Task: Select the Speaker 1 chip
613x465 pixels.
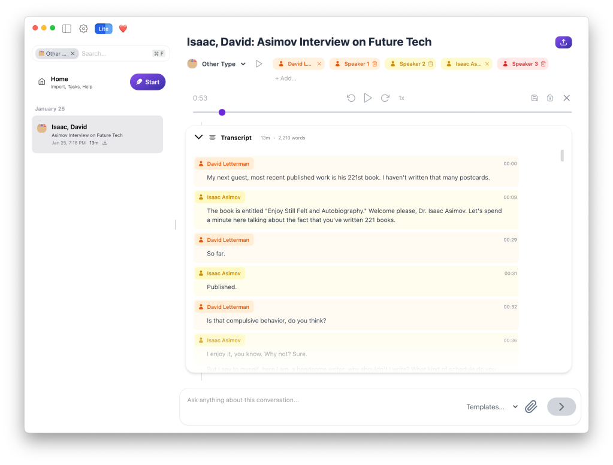Action: pos(355,64)
